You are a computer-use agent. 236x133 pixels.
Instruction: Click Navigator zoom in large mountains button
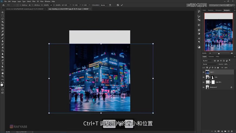[232, 53]
